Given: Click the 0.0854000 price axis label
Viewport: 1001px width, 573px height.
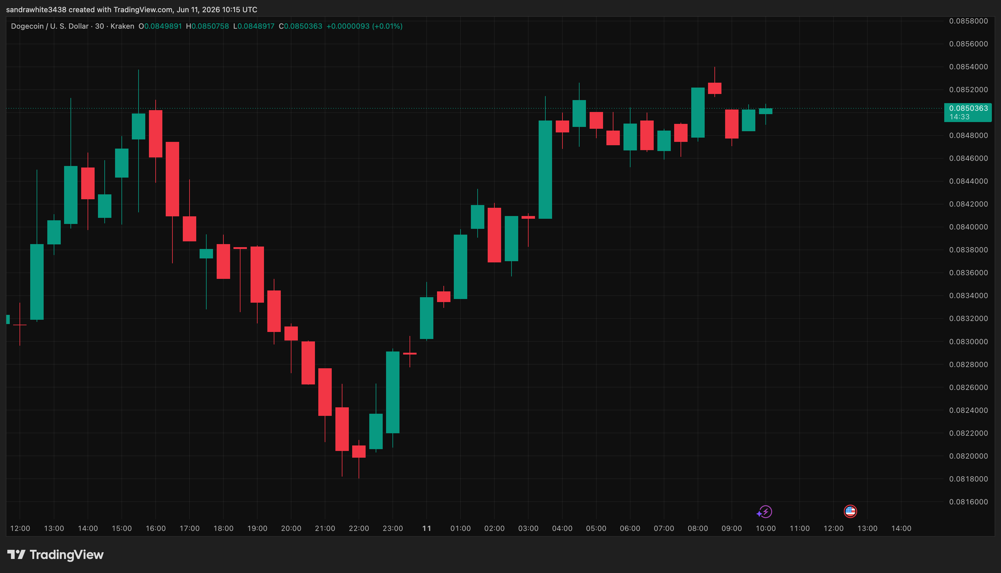Looking at the screenshot, I should pos(968,67).
